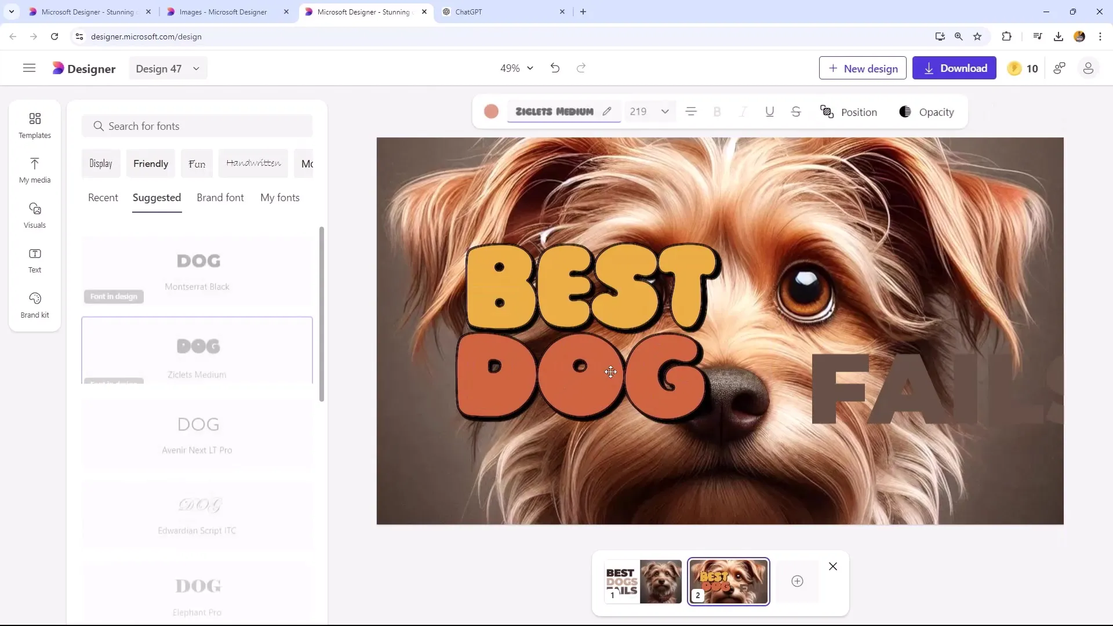Click the orange color swatch selector
1113x626 pixels.
(x=492, y=112)
